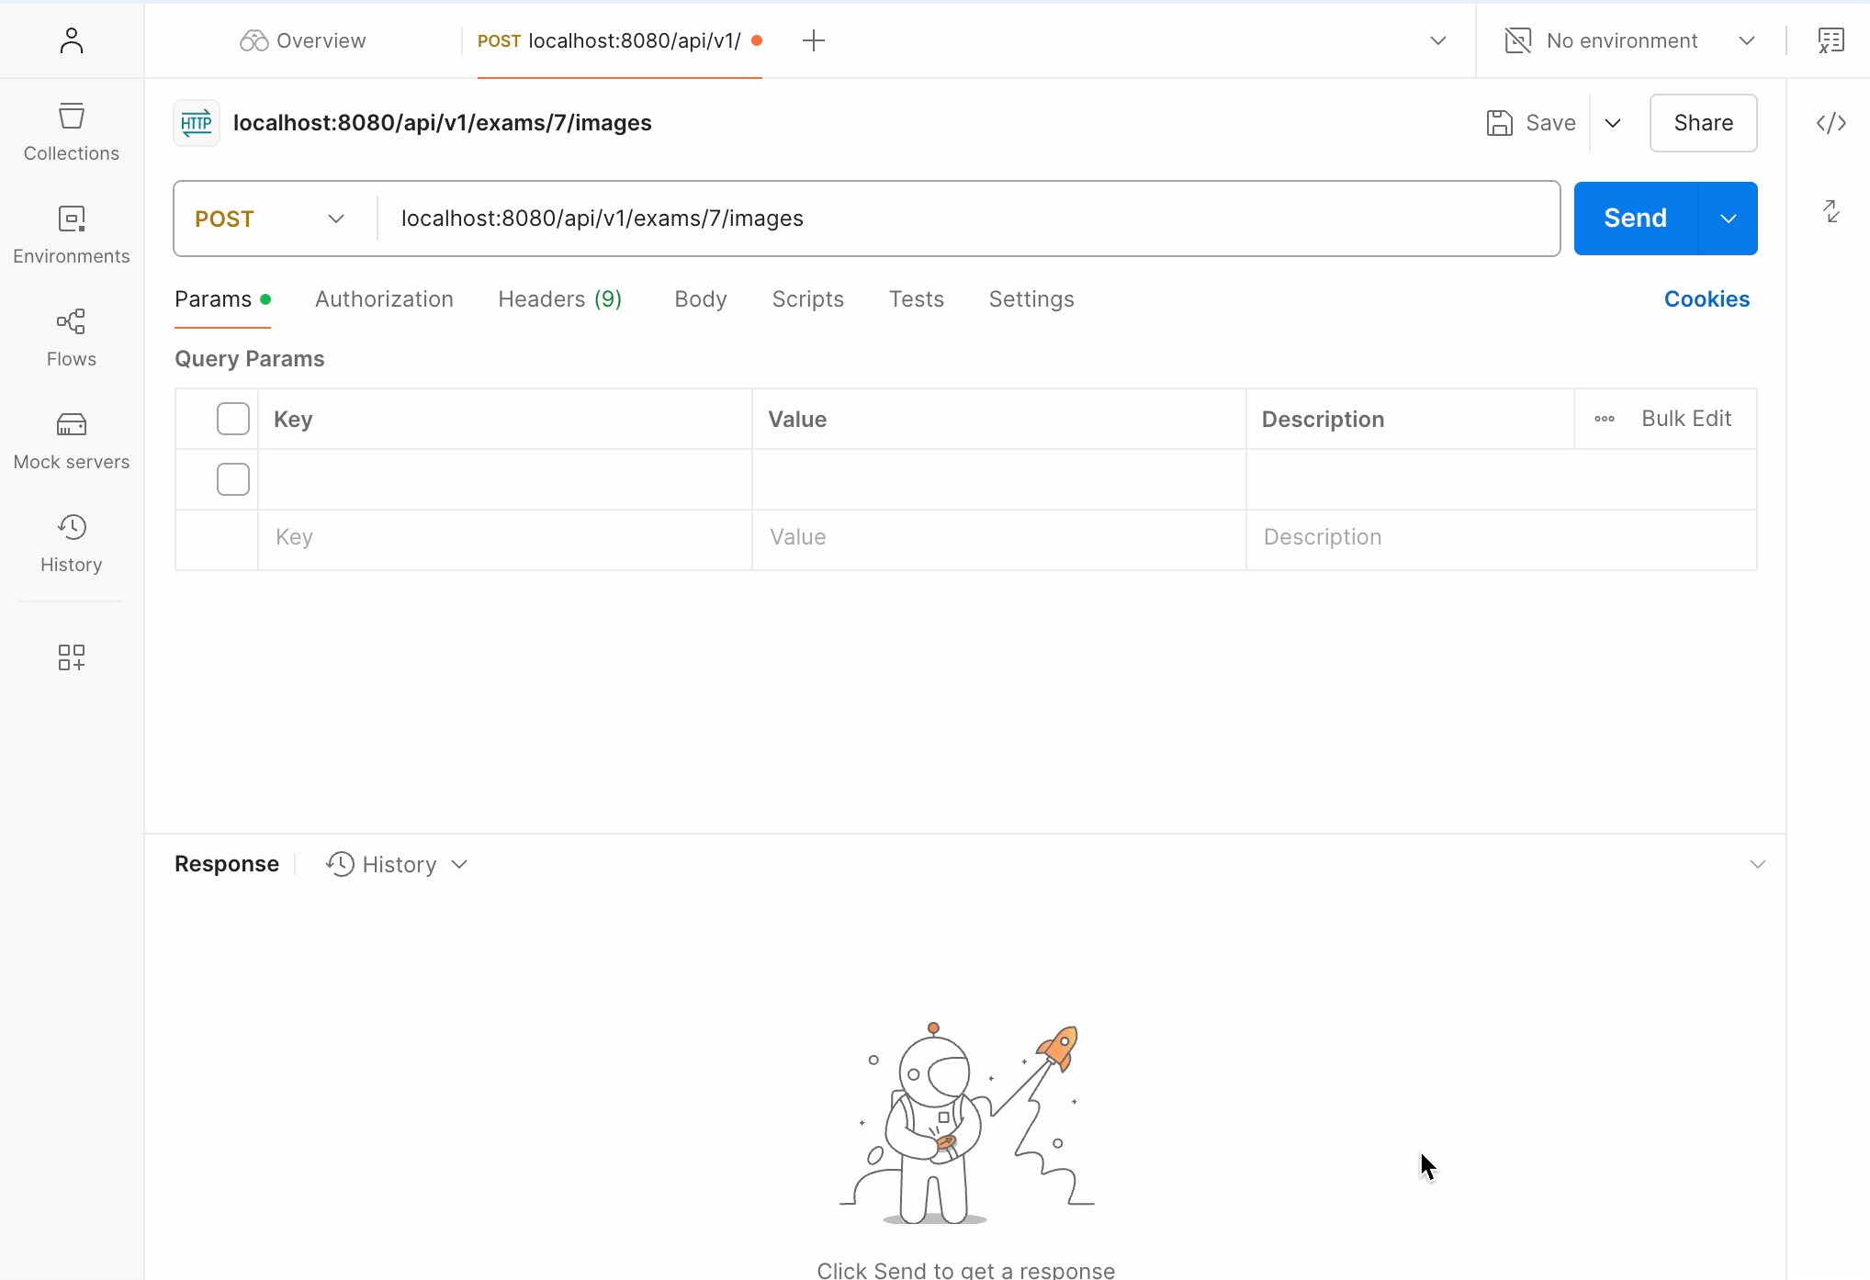Open the Cookies link
Screen dimensions: 1870x1280
(1706, 299)
